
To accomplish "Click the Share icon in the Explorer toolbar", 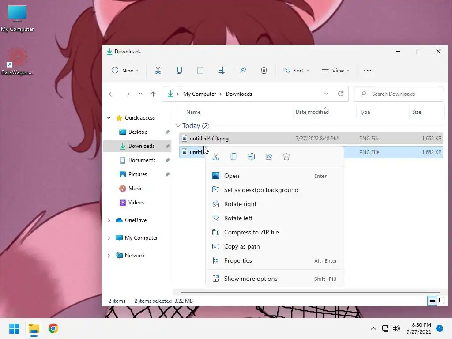I will coord(243,70).
